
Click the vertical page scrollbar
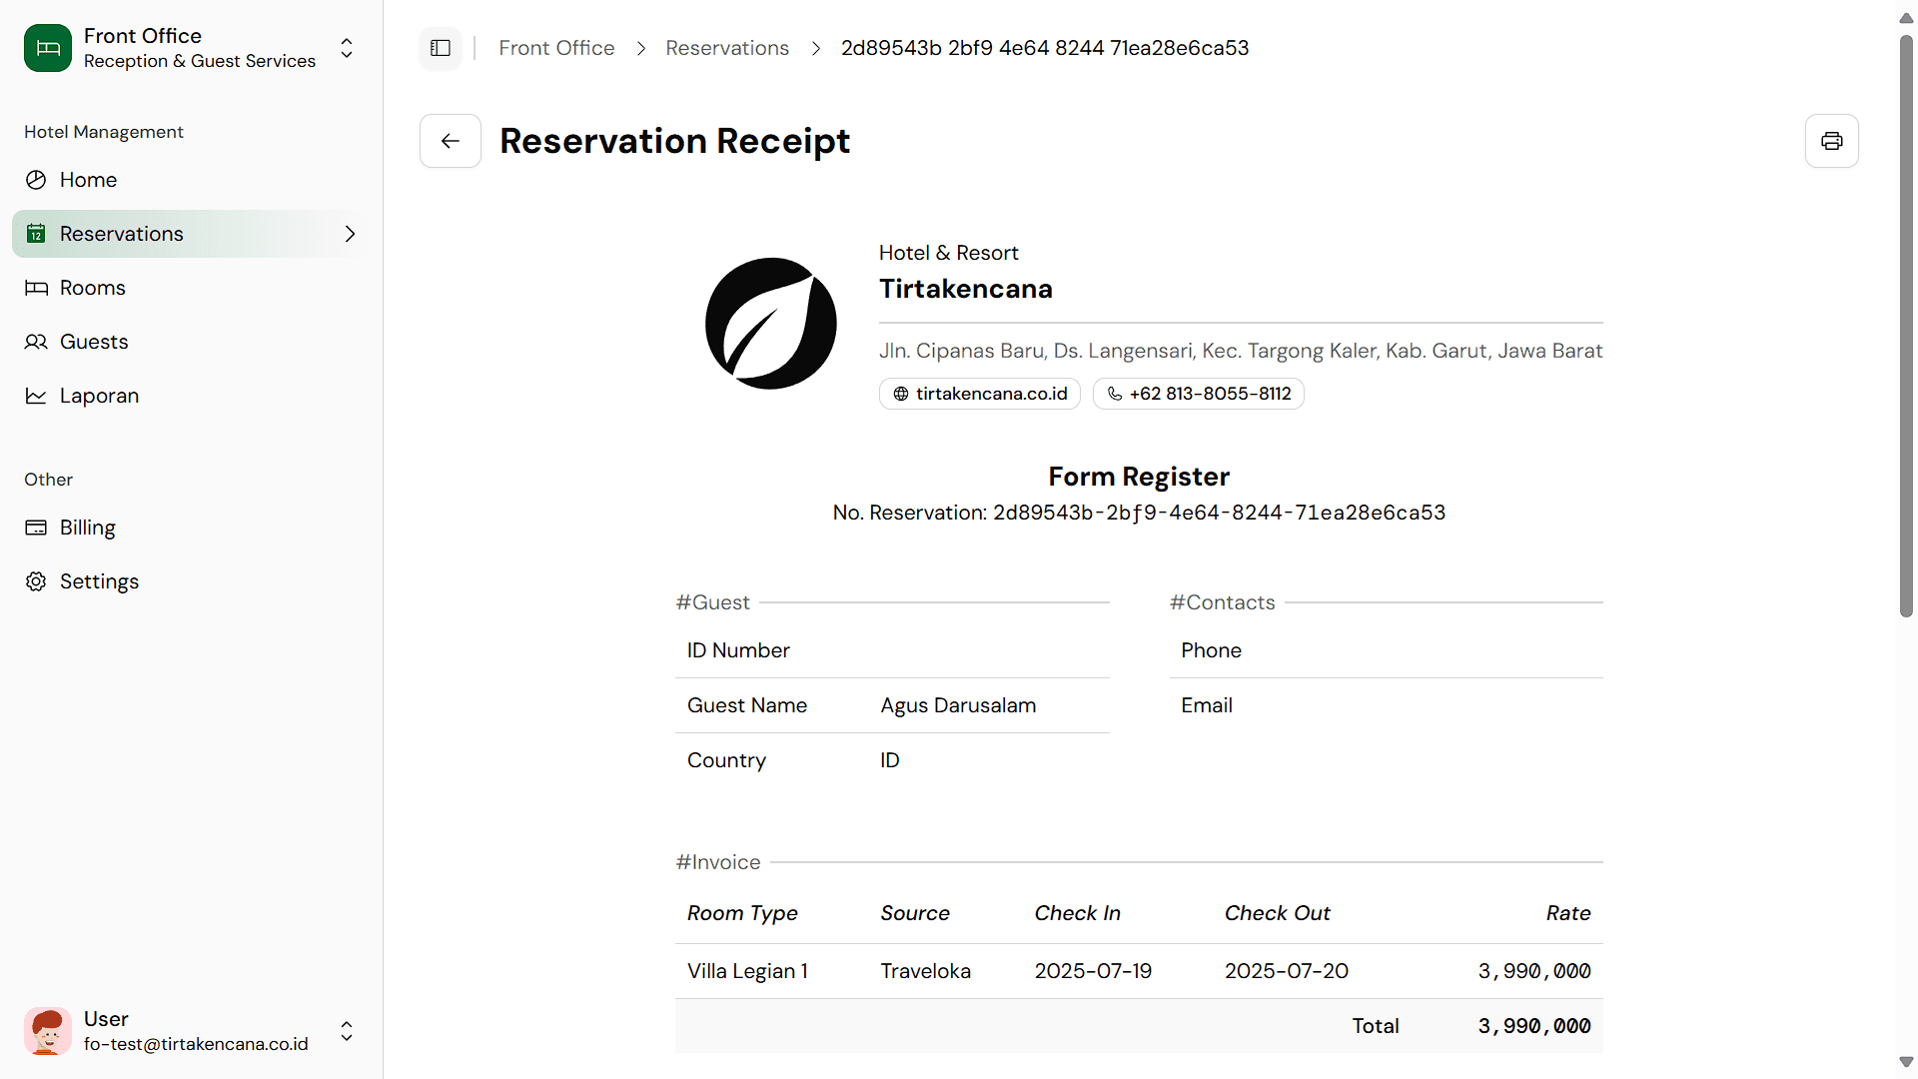pyautogui.click(x=1906, y=327)
